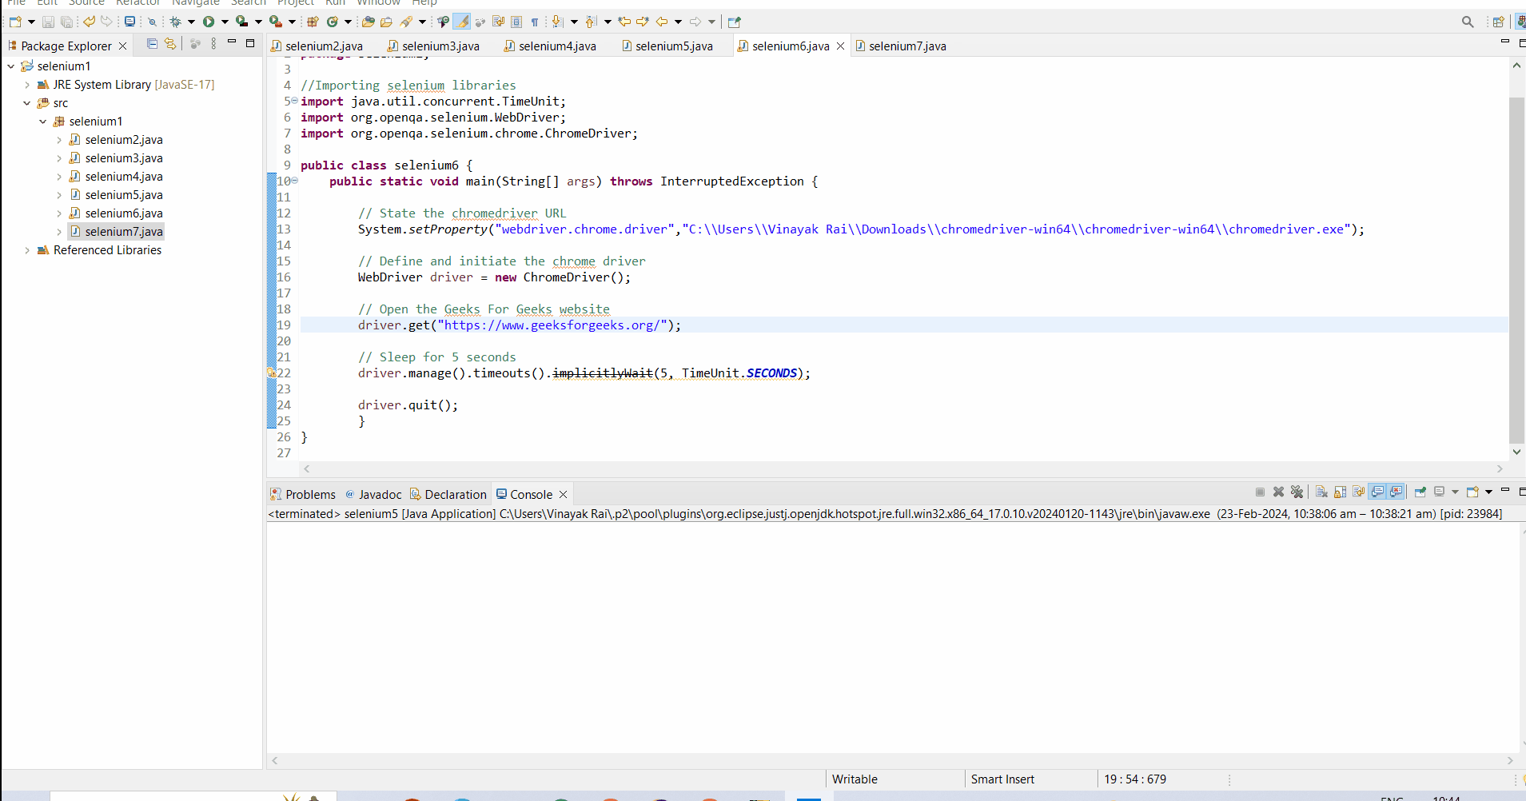Viewport: 1526px width, 801px height.
Task: Click the Open Type toolbar icon
Action: 368,22
